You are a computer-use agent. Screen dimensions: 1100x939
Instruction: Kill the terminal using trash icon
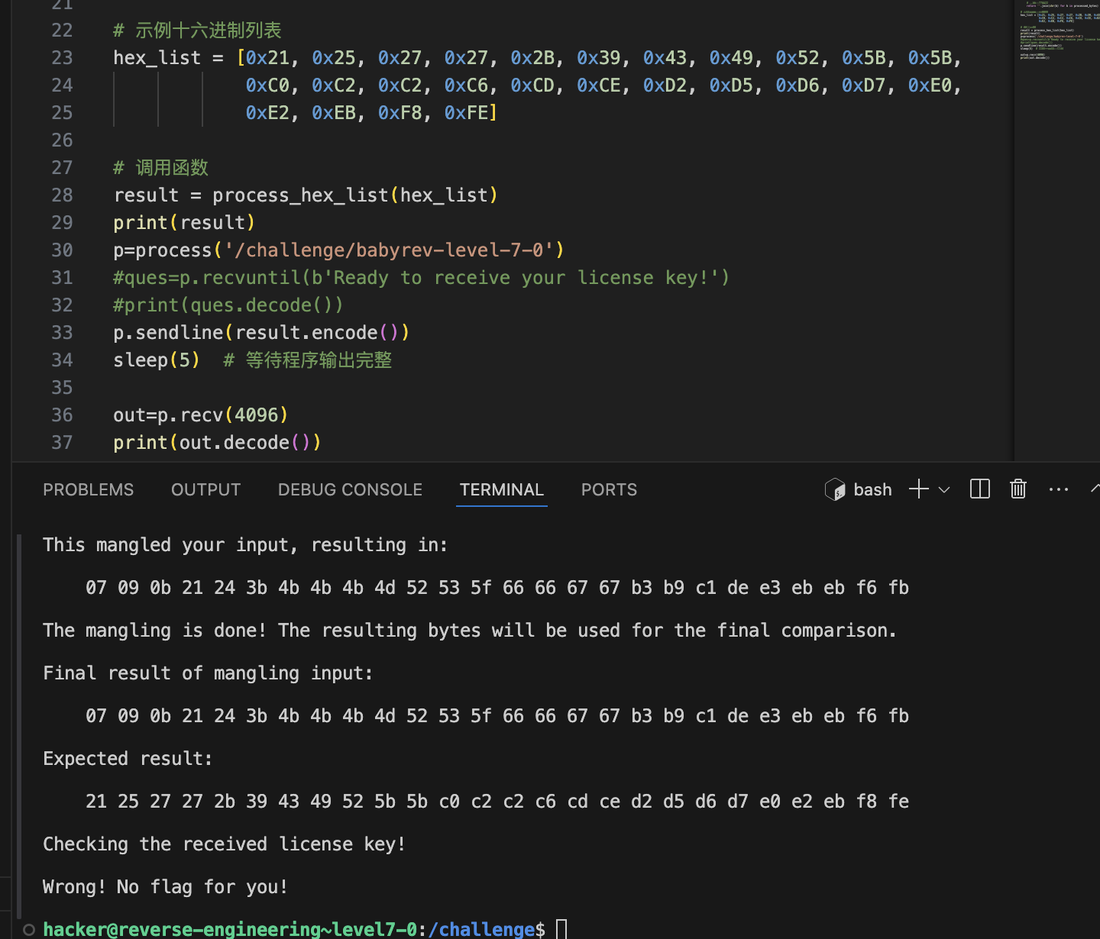coord(1017,489)
